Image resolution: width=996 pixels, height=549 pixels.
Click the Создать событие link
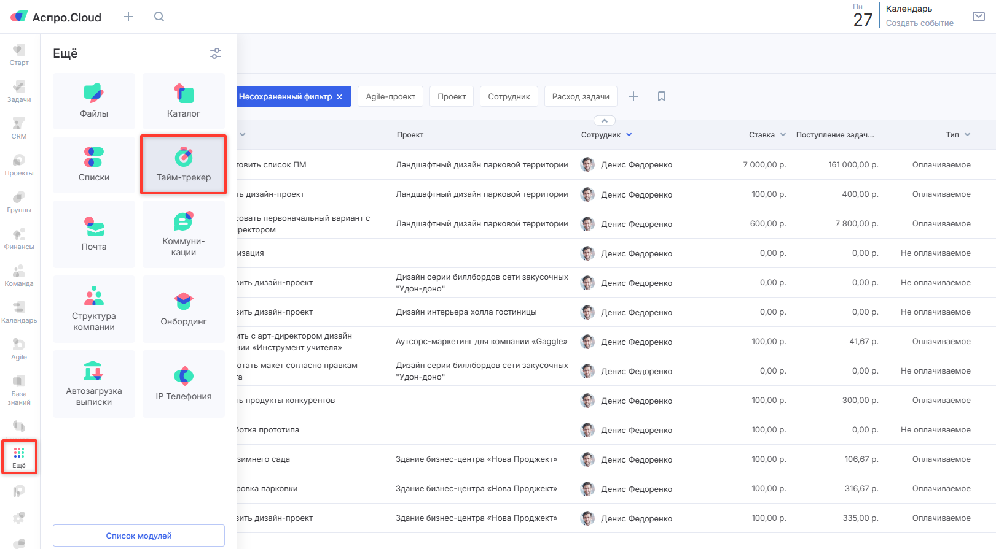click(919, 23)
